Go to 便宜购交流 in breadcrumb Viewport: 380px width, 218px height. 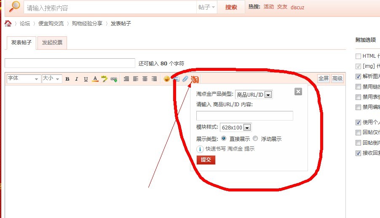(x=51, y=24)
